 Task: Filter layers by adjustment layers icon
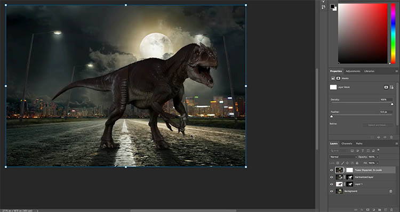(x=358, y=151)
